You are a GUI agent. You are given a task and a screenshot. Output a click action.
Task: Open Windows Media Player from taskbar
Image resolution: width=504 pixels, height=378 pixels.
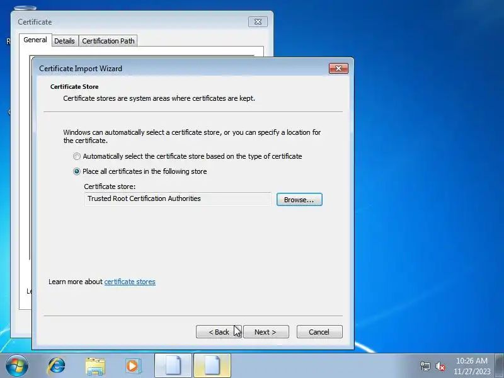coord(133,366)
